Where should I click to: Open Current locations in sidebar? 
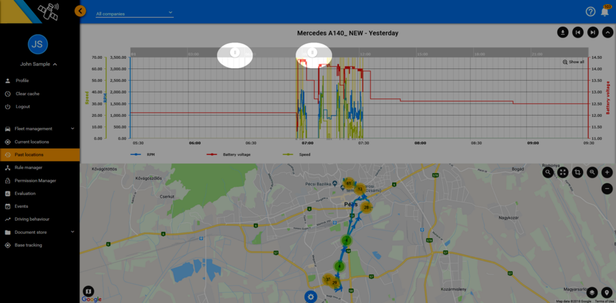(x=31, y=142)
